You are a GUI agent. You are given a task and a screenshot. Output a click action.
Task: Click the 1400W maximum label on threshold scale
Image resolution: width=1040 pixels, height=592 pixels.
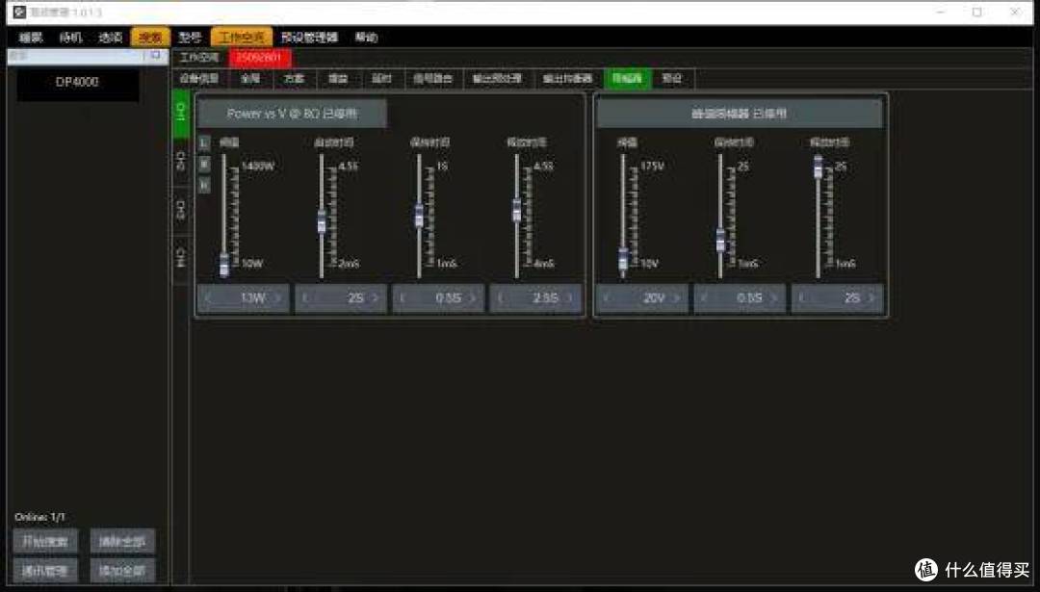[x=258, y=166]
